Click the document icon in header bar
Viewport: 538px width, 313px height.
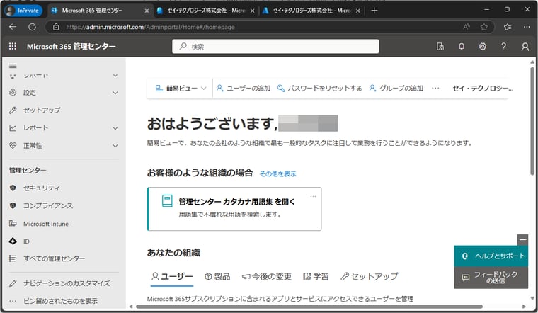(x=440, y=46)
